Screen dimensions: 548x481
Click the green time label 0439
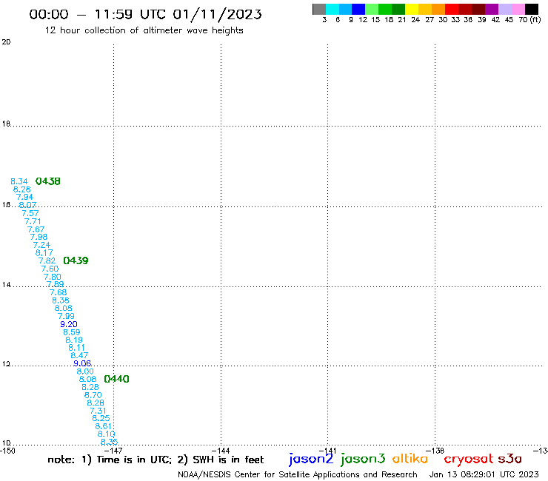76,260
